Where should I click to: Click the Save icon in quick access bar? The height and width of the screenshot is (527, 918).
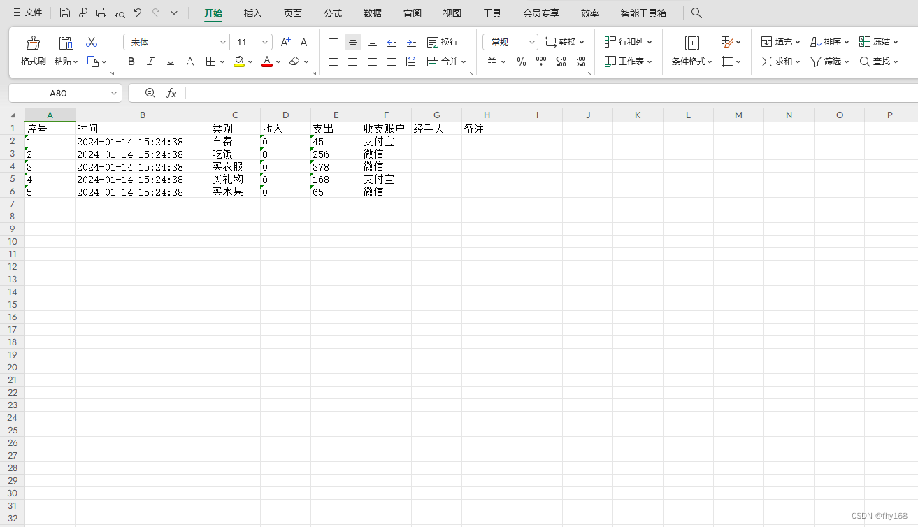[65, 13]
